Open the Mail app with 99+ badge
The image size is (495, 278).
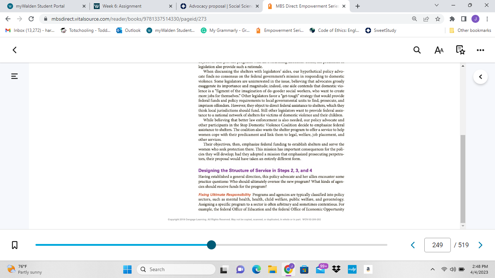click(321, 269)
